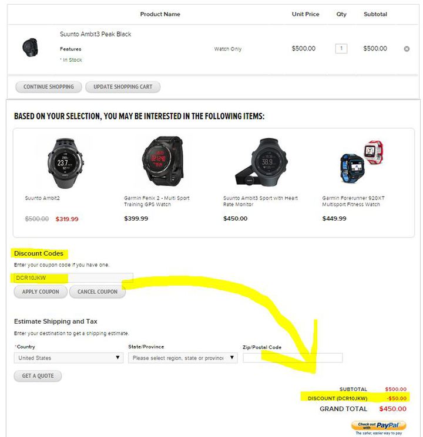Open the State/Province region dropdown
The width and height of the screenshot is (423, 437).
(x=183, y=358)
